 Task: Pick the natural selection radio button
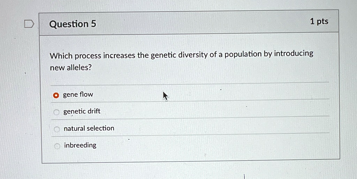coord(57,129)
